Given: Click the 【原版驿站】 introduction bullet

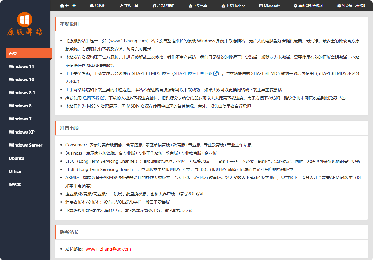Looking at the screenshot, I should pos(212,45).
